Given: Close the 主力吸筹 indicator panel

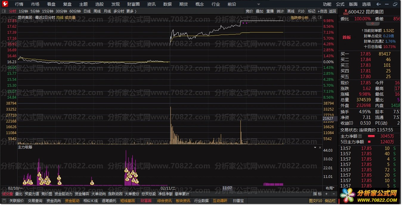Looking at the screenshot, I should pyautogui.click(x=320, y=147).
